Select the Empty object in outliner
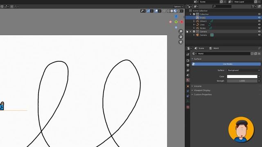Screen dimensions: 262x147 [x=203, y=18]
